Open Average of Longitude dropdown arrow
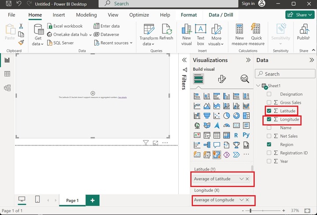Image resolution: width=317 pixels, height=215 pixels. 241,200
